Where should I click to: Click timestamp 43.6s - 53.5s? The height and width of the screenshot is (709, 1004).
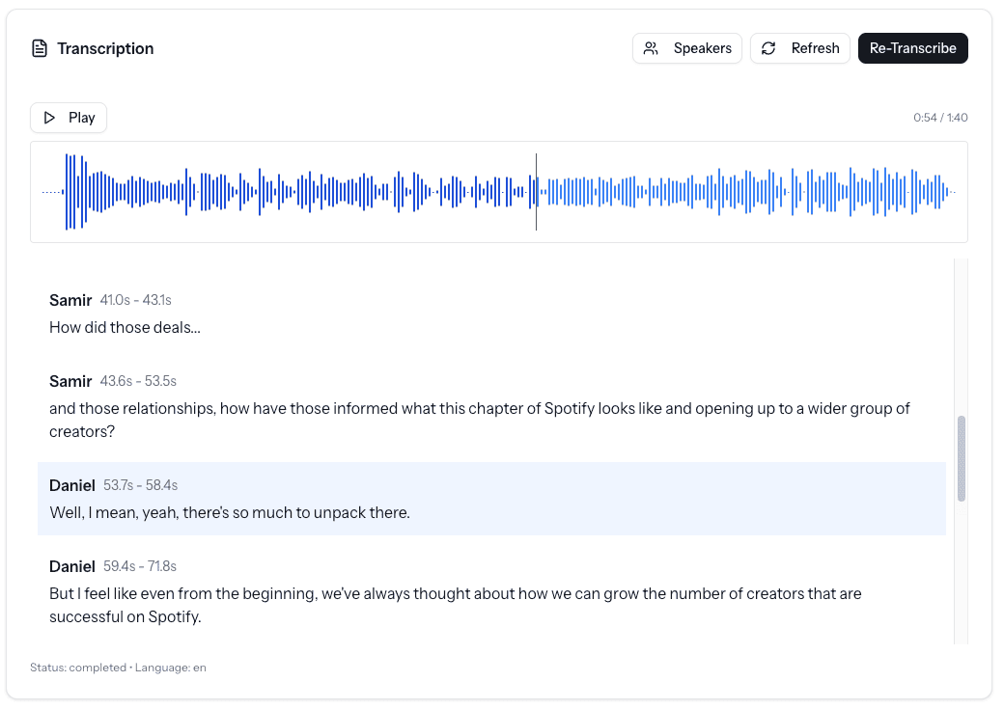[138, 381]
